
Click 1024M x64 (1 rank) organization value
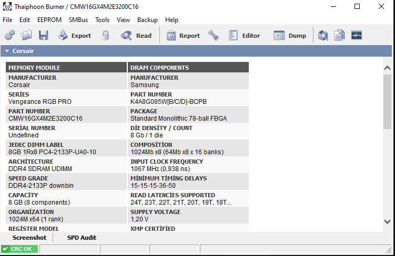pos(36,219)
